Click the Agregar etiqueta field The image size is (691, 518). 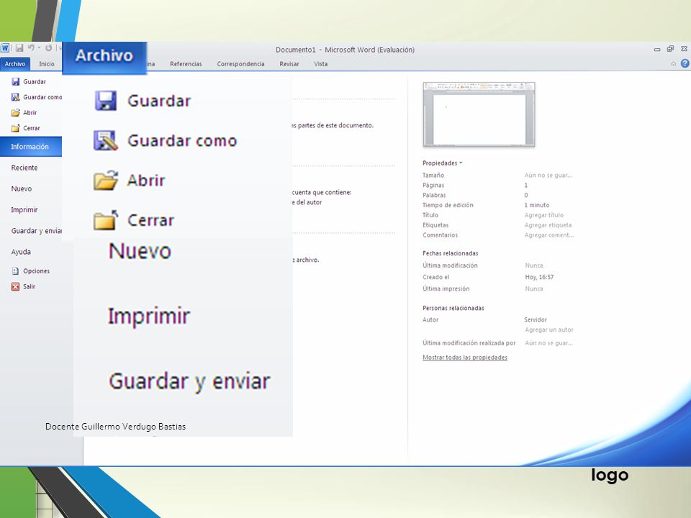(548, 225)
